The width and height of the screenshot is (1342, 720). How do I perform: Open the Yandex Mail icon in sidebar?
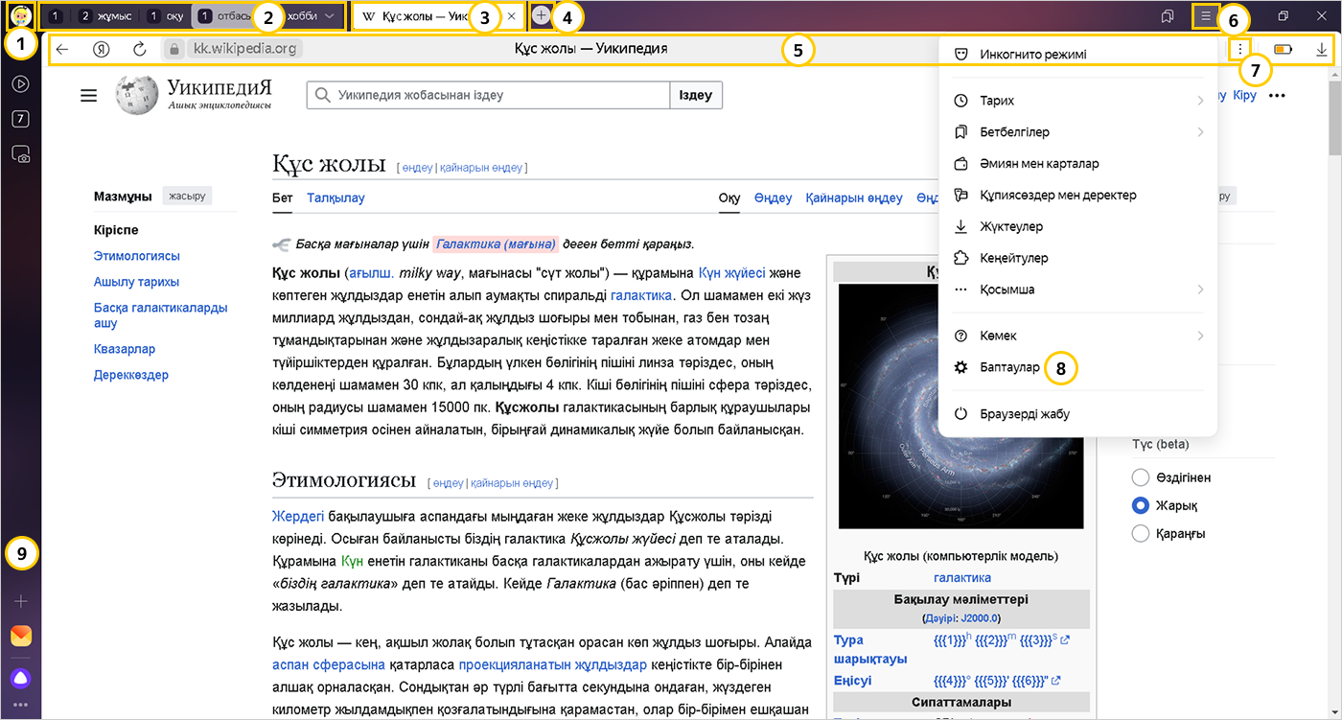tap(20, 636)
